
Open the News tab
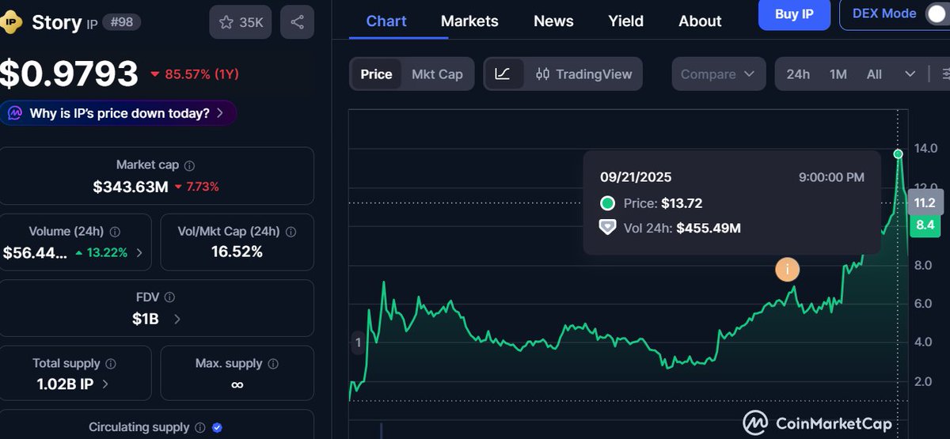pyautogui.click(x=553, y=21)
